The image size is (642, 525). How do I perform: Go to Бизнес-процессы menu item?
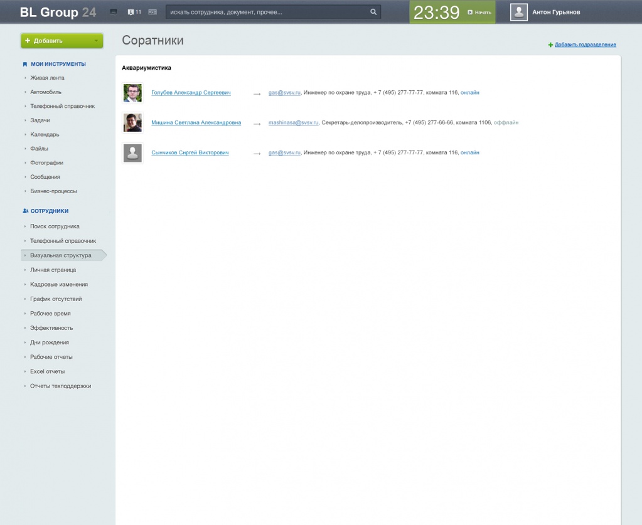(x=53, y=191)
